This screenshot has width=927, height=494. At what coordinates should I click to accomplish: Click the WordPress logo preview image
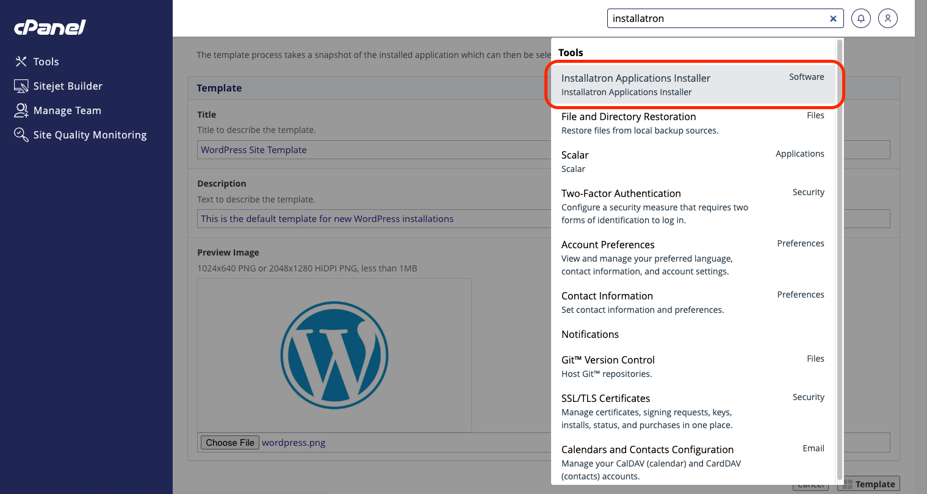pyautogui.click(x=334, y=355)
